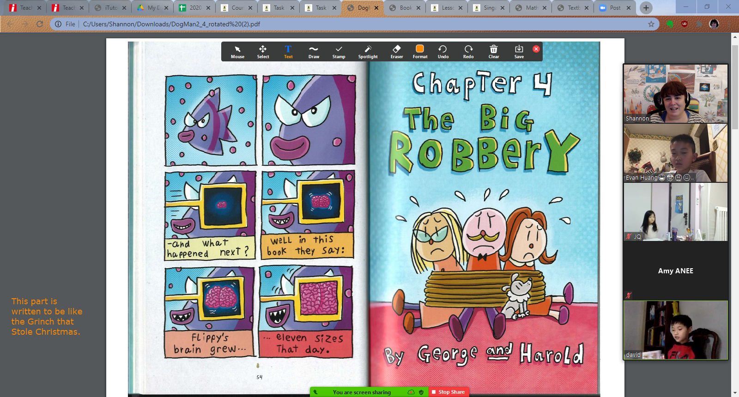
Task: Clear annotations with the trash icon
Action: [494, 52]
